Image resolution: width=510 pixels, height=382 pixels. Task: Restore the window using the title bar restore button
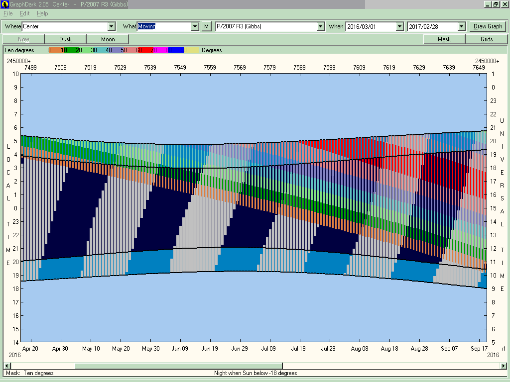pyautogui.click(x=496, y=4)
